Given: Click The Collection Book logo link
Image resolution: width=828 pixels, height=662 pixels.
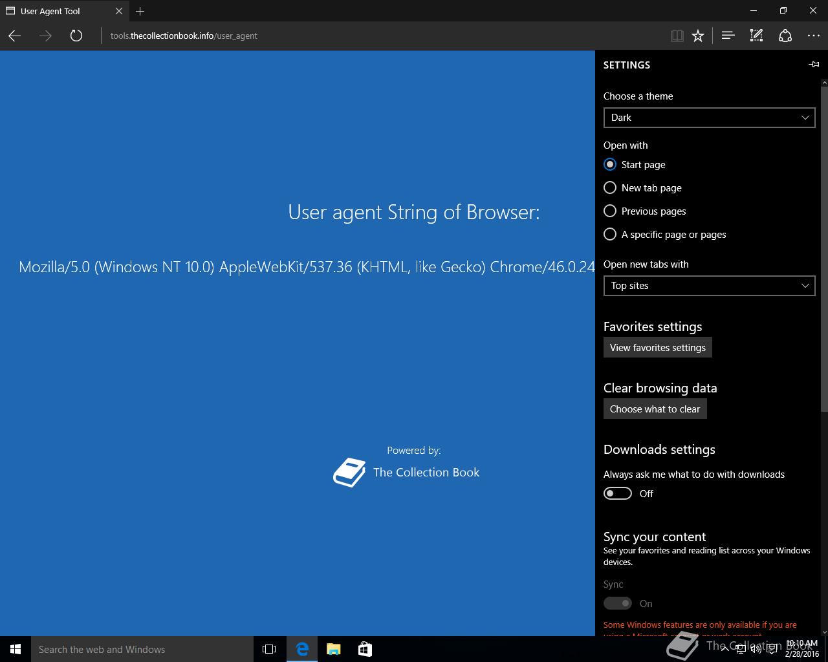Looking at the screenshot, I should 406,473.
